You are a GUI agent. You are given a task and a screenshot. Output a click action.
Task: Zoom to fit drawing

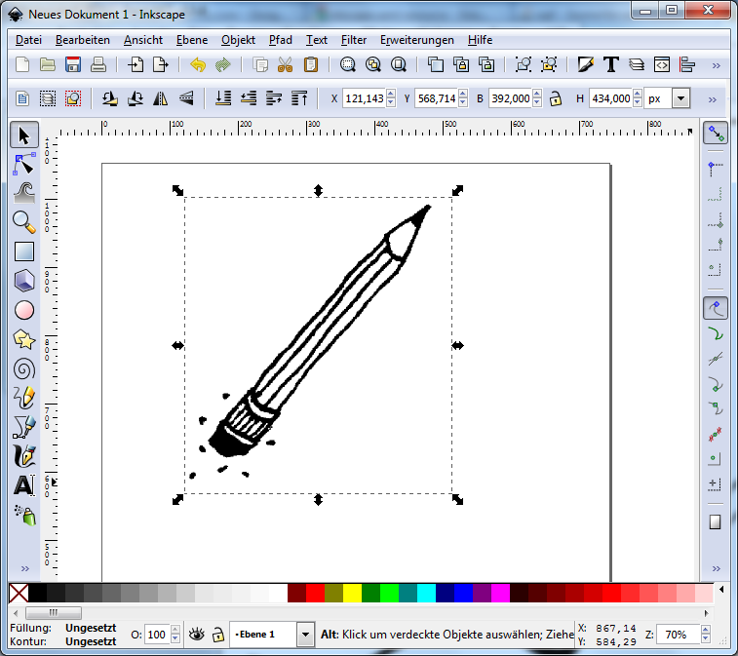click(373, 64)
